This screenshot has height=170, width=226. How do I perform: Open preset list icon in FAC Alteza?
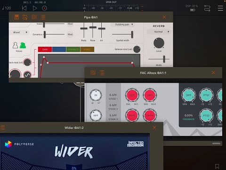click(102, 73)
